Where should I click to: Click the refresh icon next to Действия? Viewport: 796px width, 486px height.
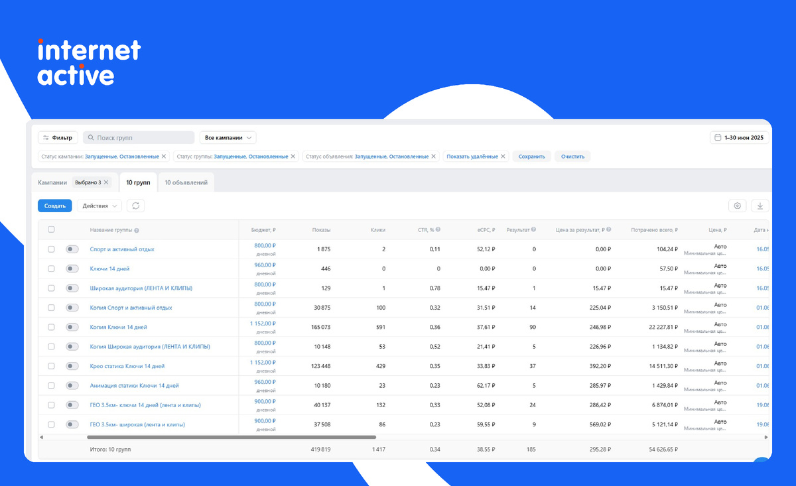coord(135,206)
